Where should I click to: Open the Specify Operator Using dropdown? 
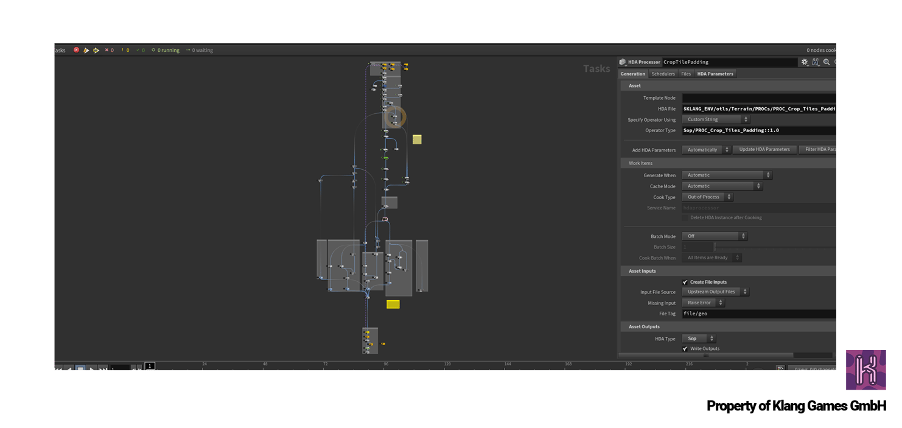tap(715, 120)
